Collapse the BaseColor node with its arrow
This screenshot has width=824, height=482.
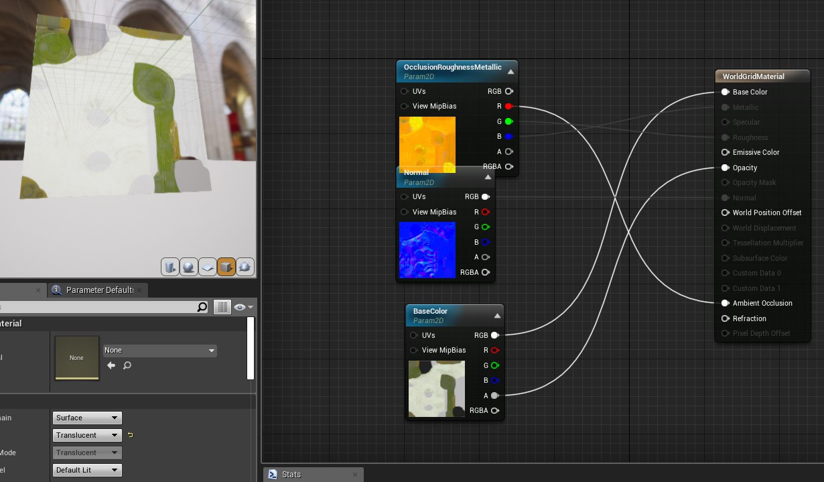[497, 316]
